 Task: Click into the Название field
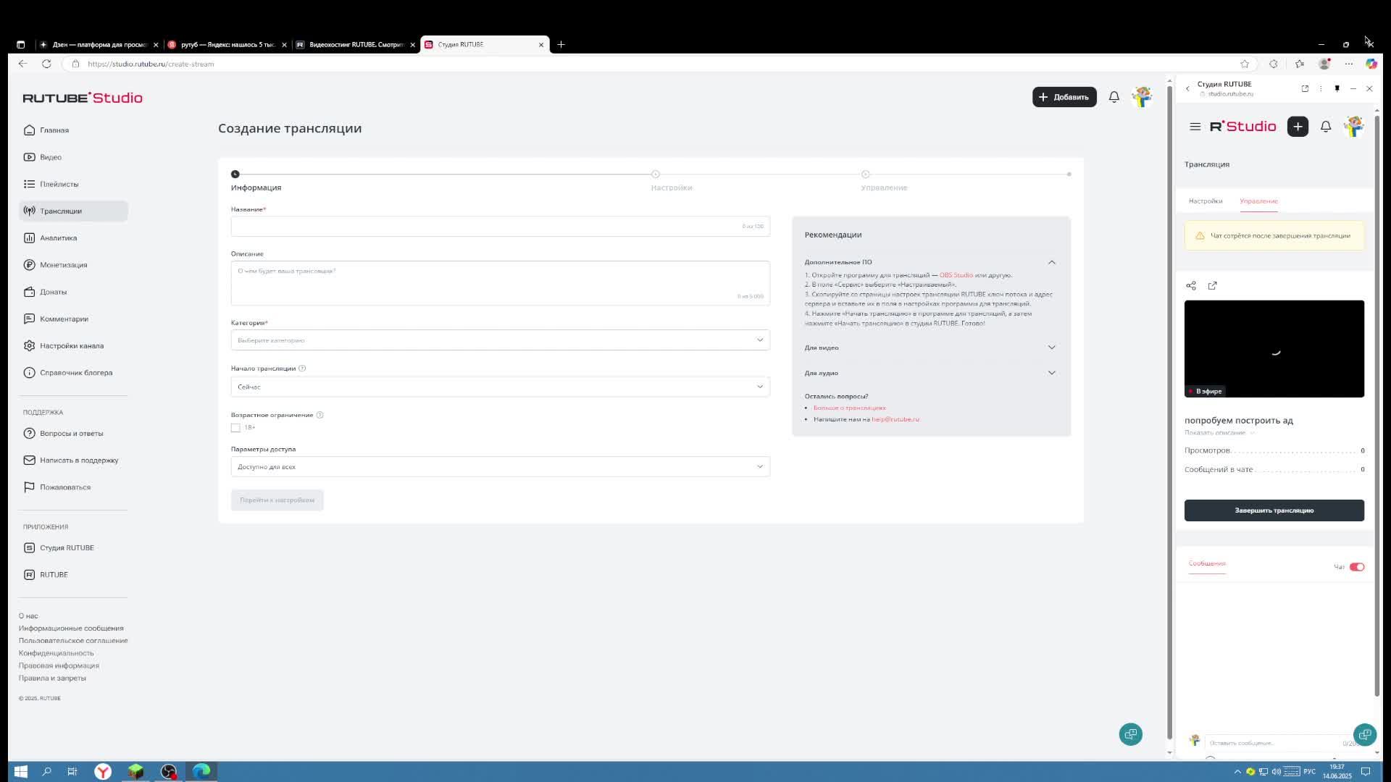point(501,227)
